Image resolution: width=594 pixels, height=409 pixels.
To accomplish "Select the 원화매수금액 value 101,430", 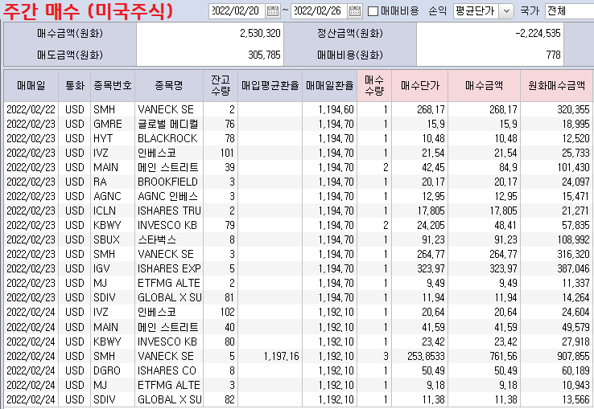I will pyautogui.click(x=556, y=168).
